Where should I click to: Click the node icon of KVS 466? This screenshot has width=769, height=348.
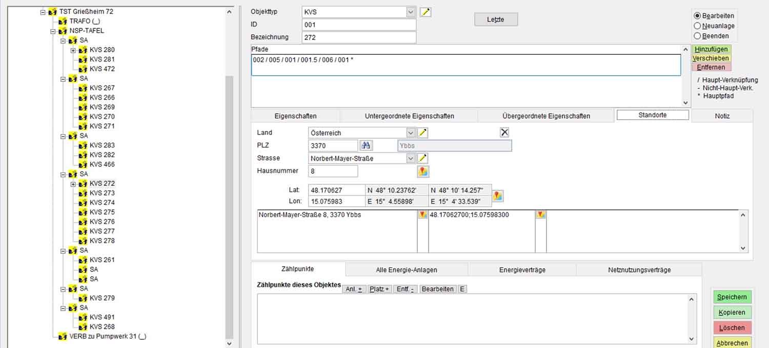click(83, 165)
